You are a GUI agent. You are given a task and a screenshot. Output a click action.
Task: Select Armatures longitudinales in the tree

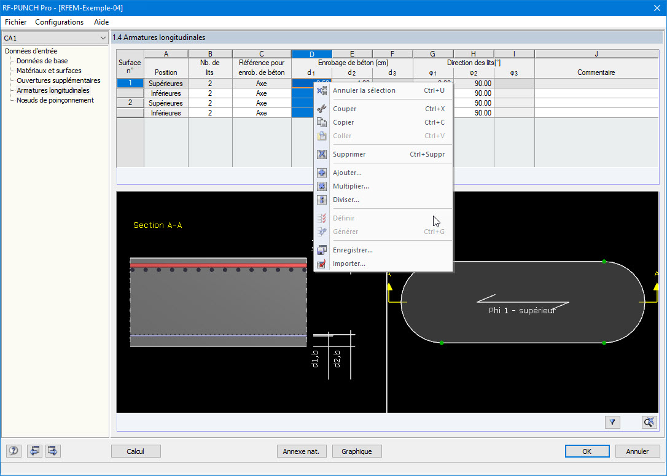coord(53,90)
